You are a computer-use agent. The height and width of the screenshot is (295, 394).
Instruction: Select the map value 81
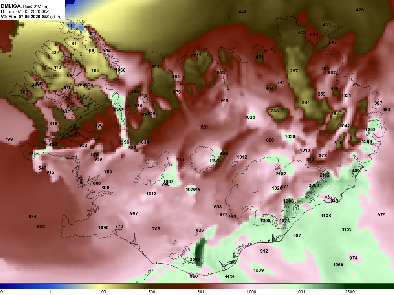(x=74, y=44)
